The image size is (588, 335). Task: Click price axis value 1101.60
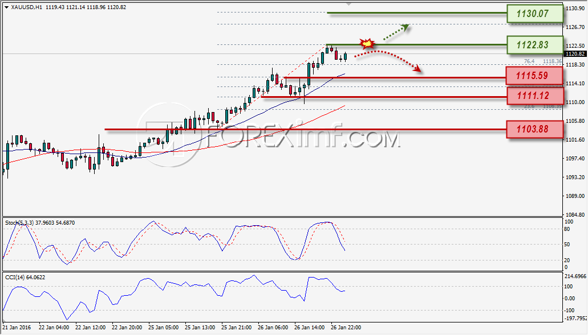coord(575,140)
